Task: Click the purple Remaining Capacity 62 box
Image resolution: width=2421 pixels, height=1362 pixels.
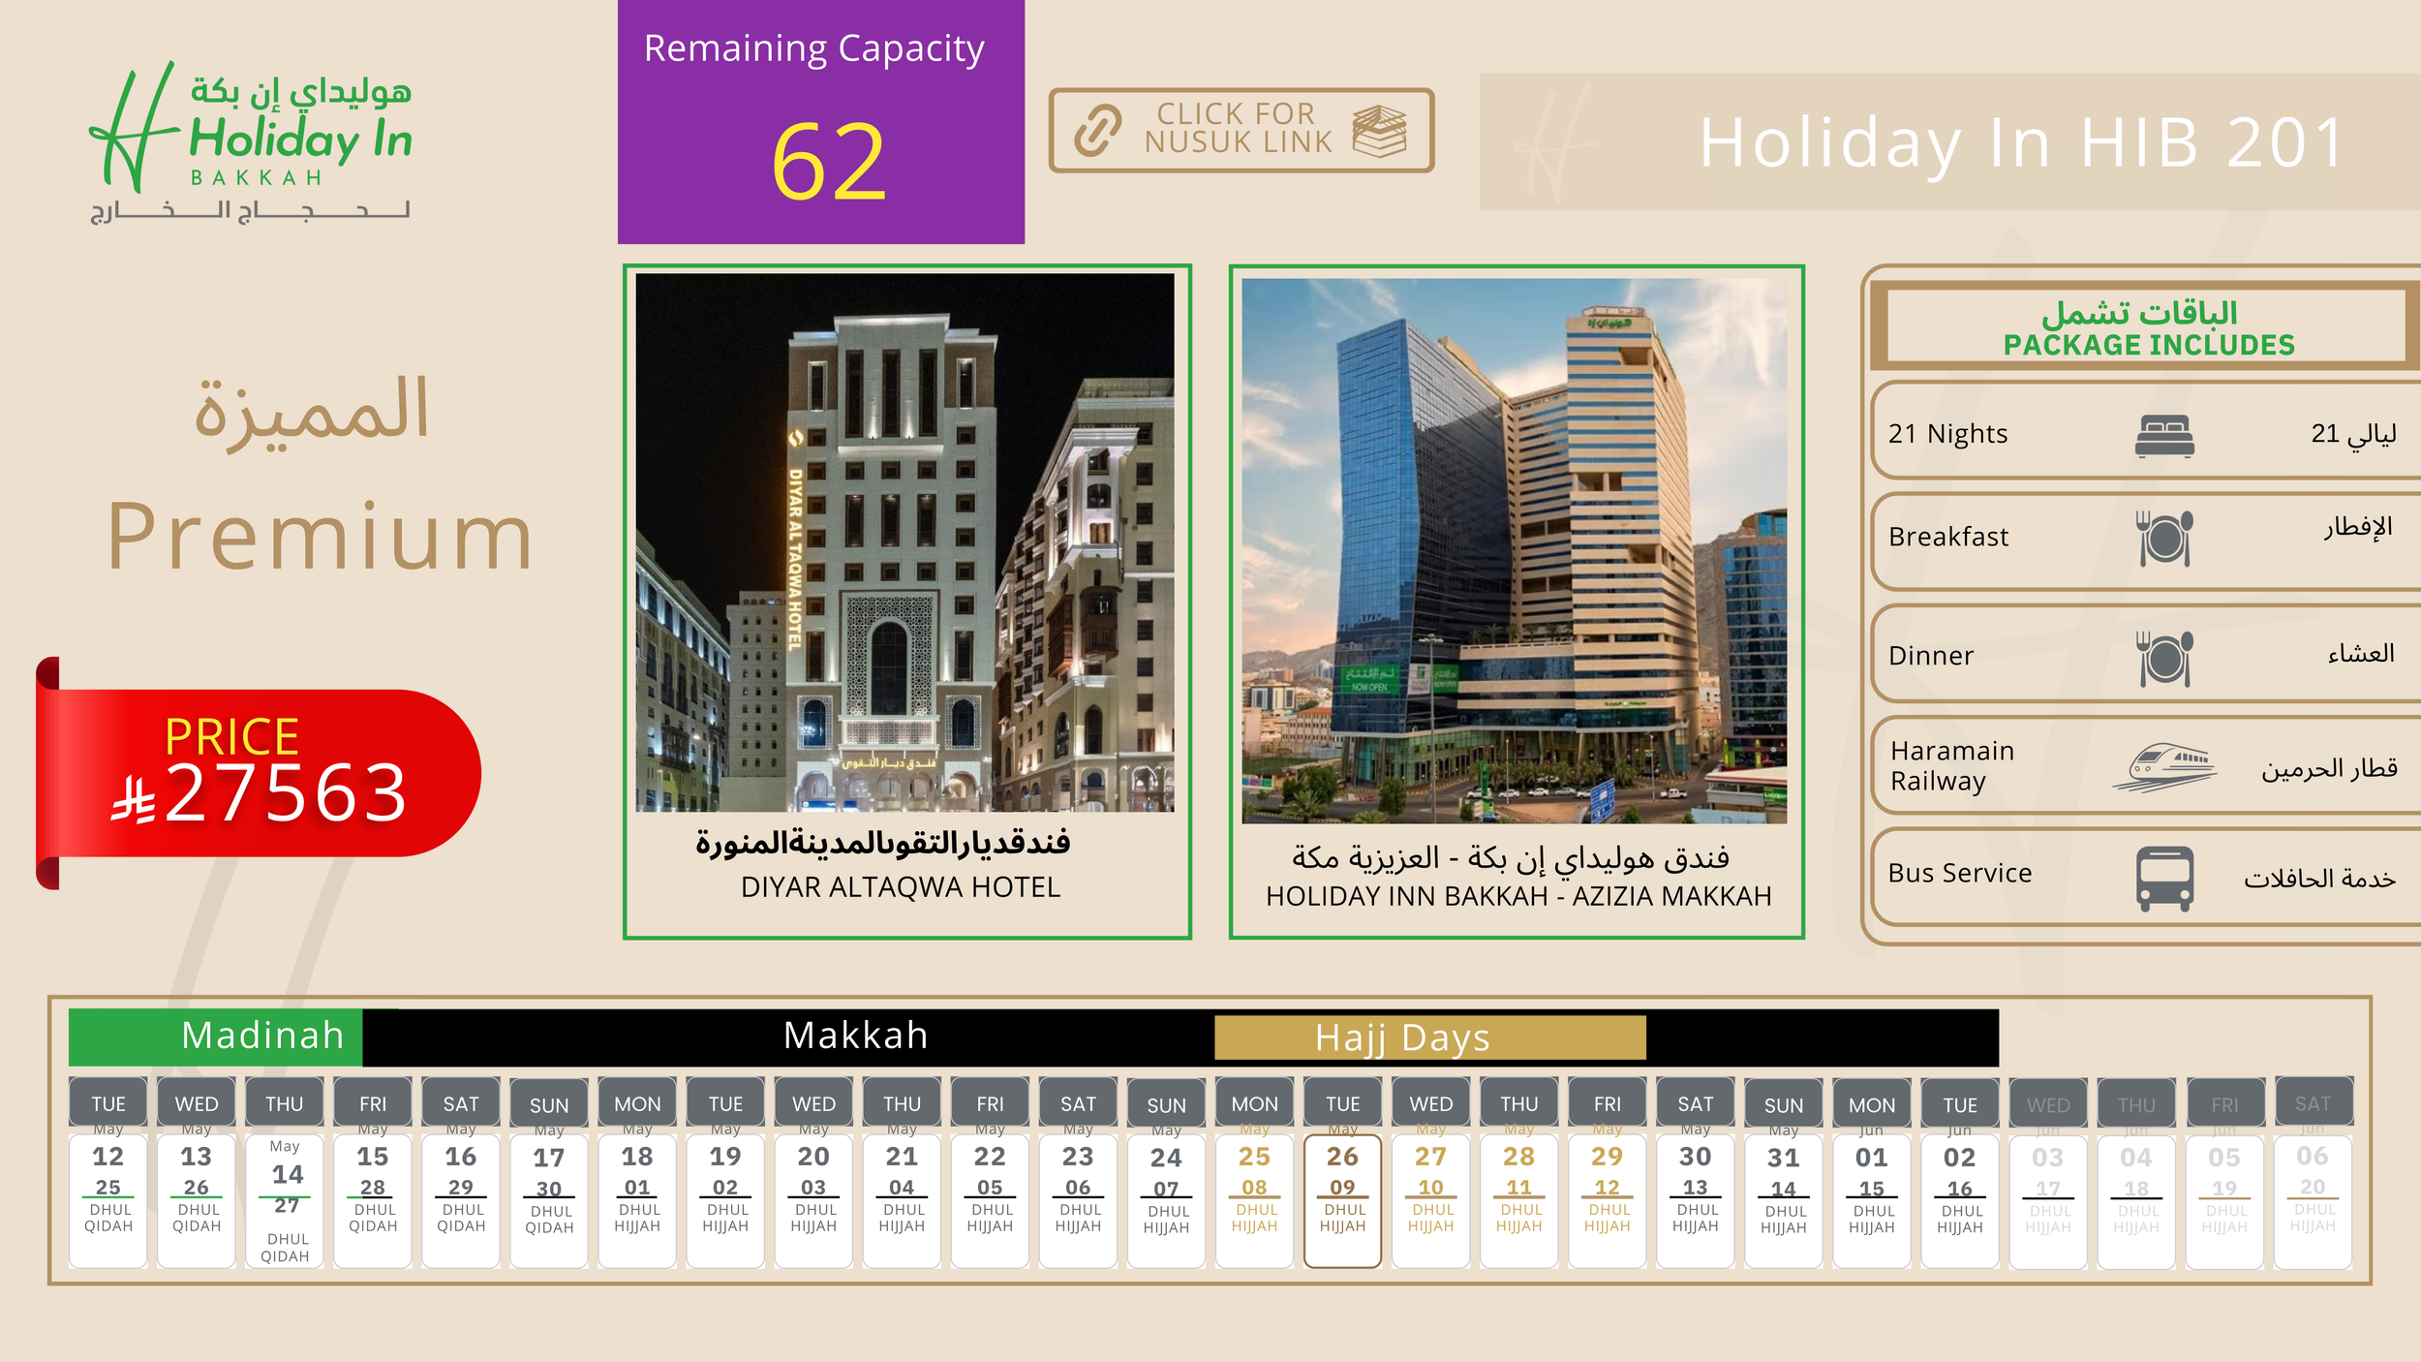Action: 820,122
